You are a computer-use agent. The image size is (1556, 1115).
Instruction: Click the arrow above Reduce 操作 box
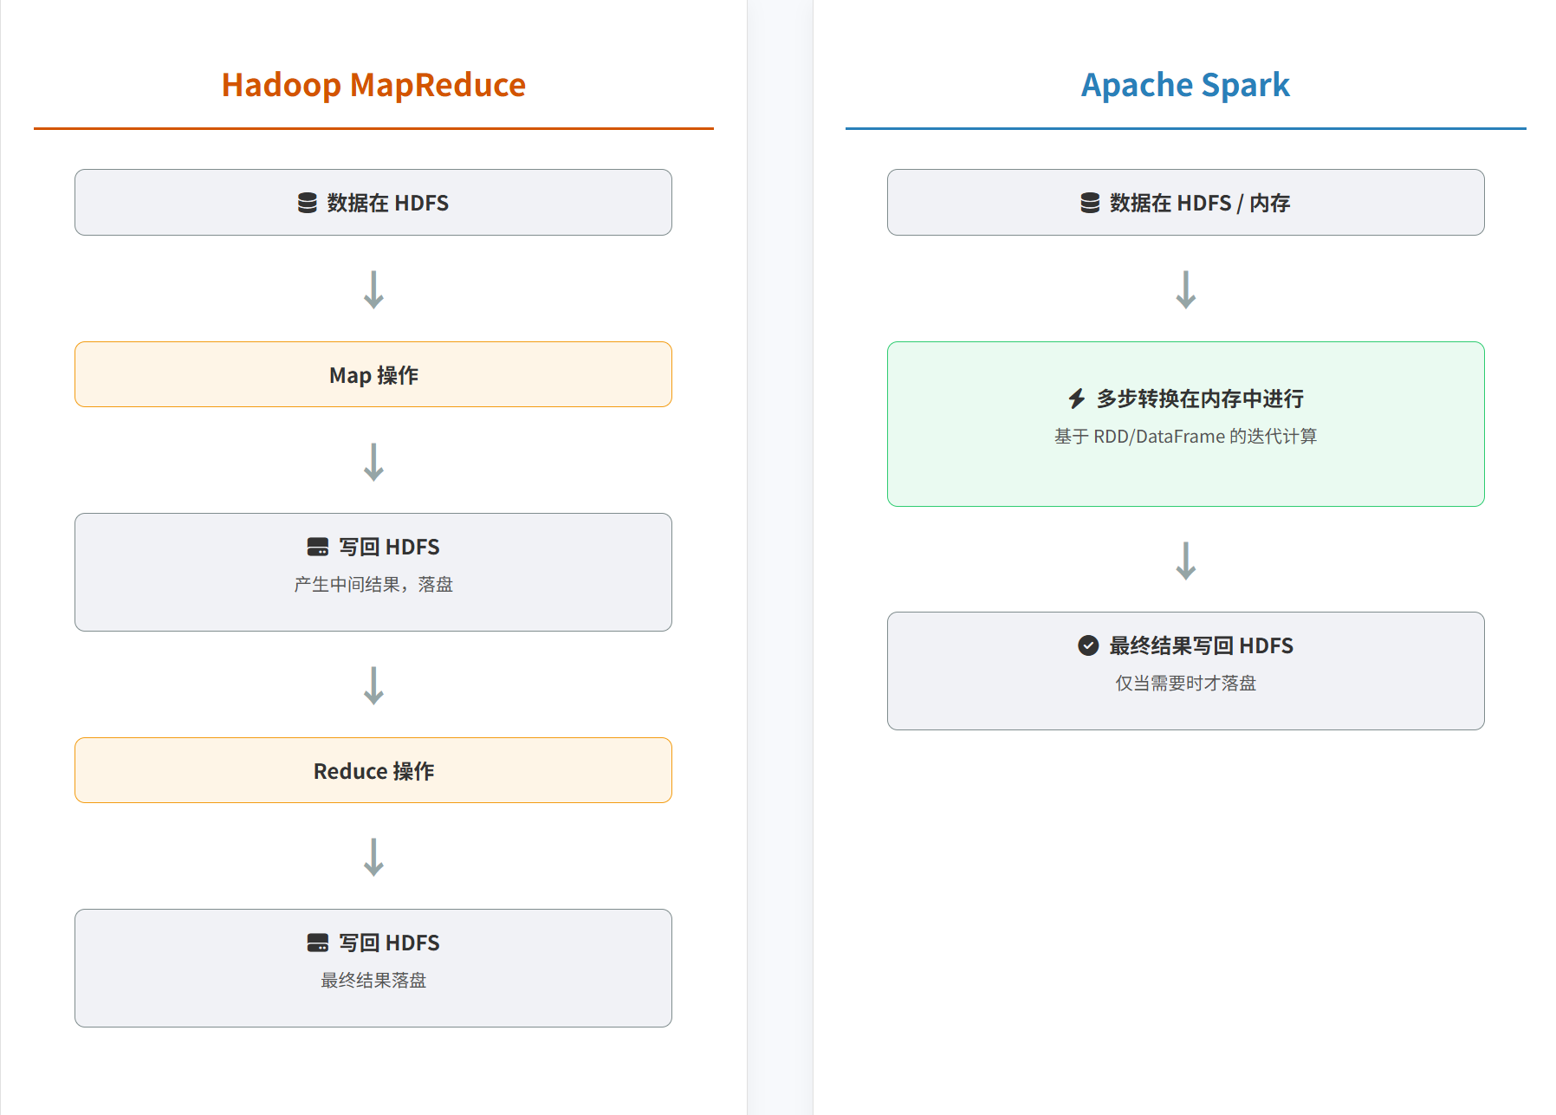pyautogui.click(x=373, y=685)
